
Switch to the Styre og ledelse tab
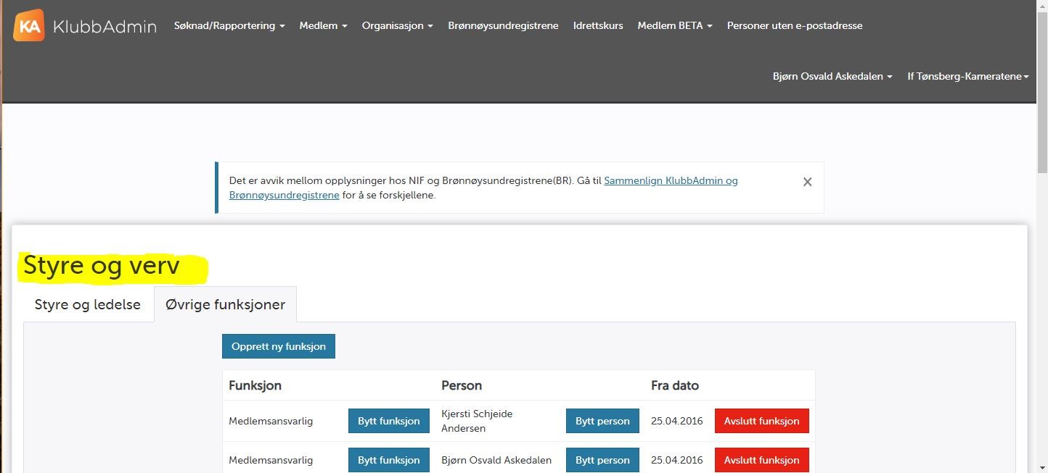tap(88, 305)
